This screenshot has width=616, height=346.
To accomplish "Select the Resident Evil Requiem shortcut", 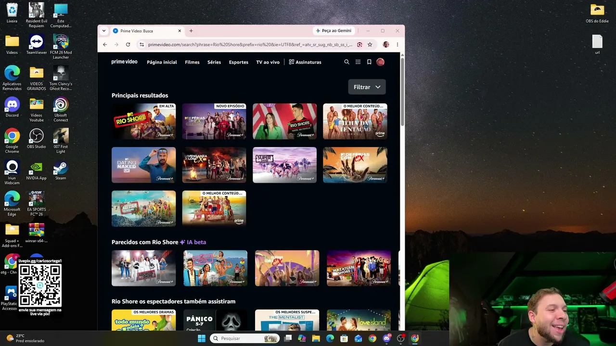I will tap(37, 15).
